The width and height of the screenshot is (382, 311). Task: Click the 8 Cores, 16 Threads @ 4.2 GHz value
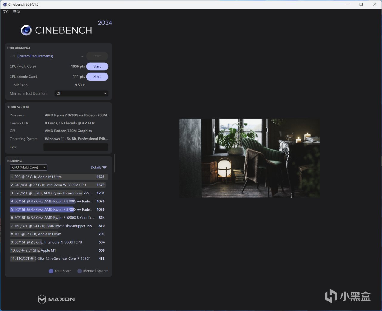pyautogui.click(x=70, y=123)
